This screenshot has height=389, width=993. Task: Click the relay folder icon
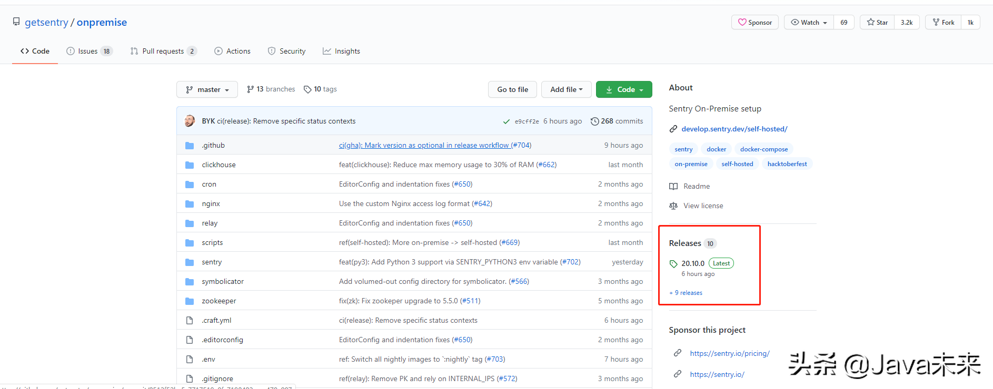pos(190,223)
